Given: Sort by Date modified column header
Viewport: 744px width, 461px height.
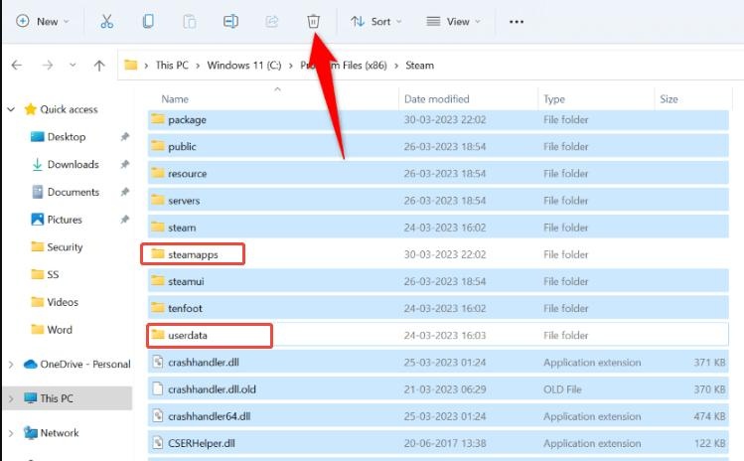Looking at the screenshot, I should tap(436, 98).
